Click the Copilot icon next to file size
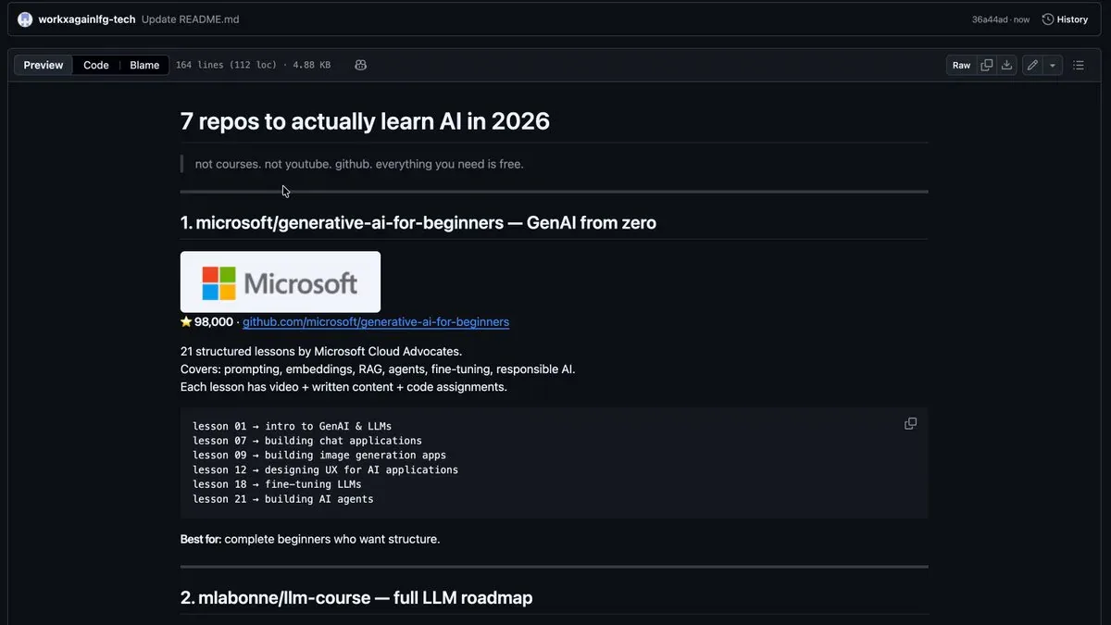The height and width of the screenshot is (625, 1111). pyautogui.click(x=361, y=65)
